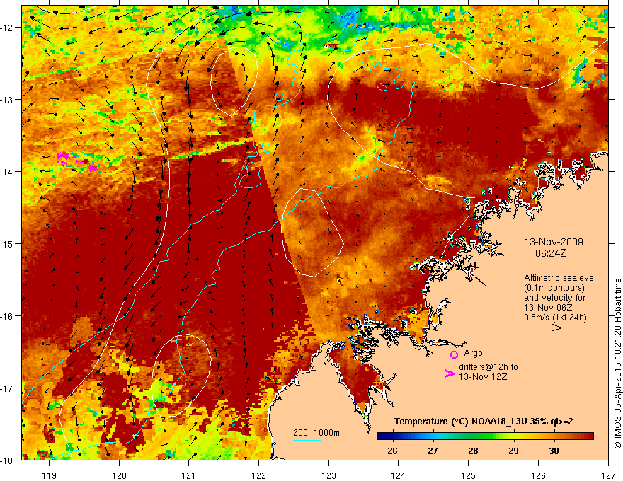623x481 pixels.
Task: Click the cyan bathymetry line sample under '200 1000m'
Action: 307,440
